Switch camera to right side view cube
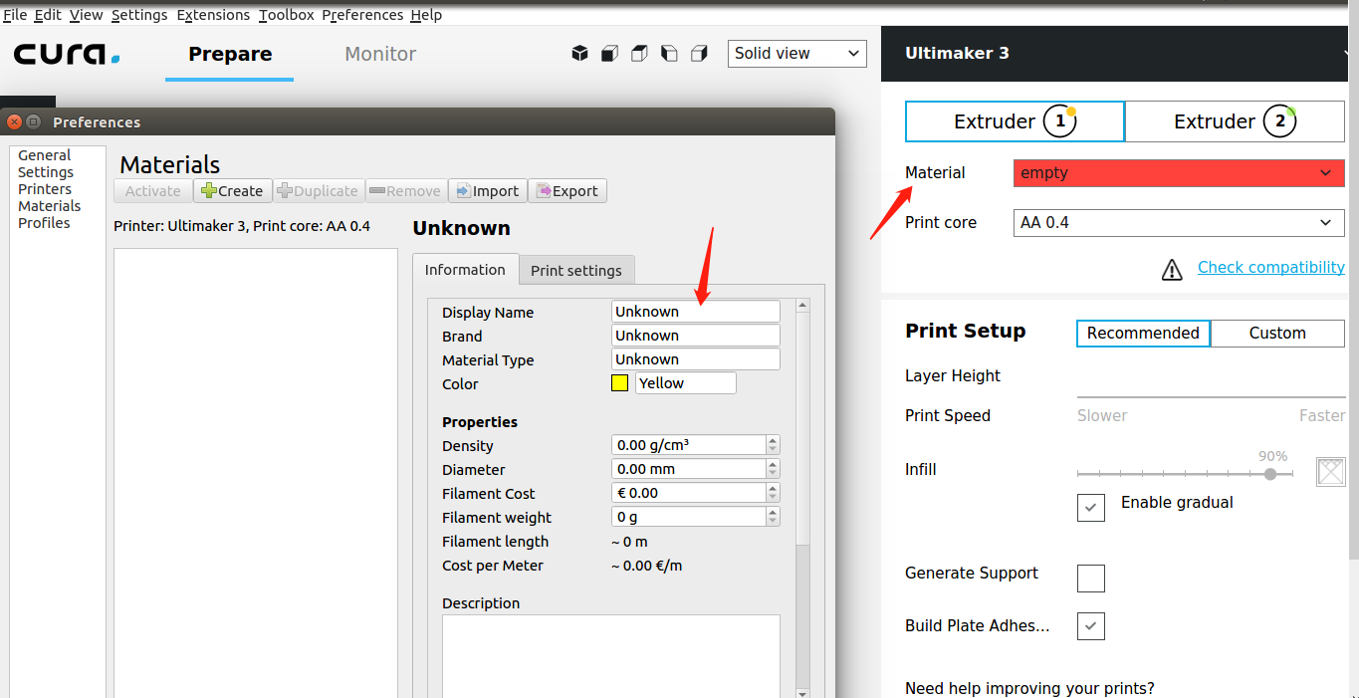The height and width of the screenshot is (698, 1359). [x=699, y=54]
